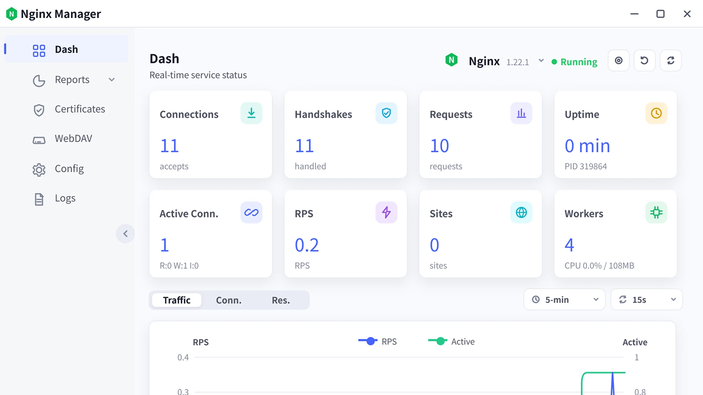Click the stop service circle icon button
This screenshot has width=703, height=395.
(x=619, y=60)
